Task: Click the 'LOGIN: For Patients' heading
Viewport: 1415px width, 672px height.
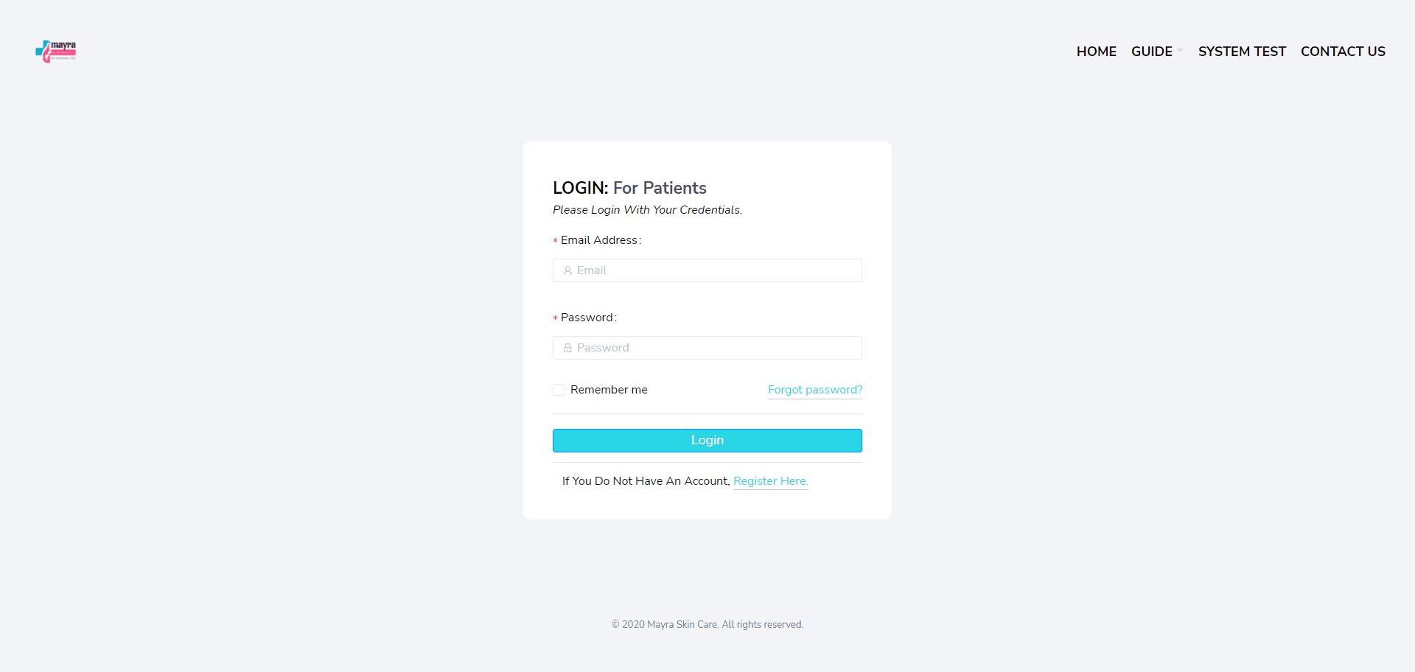Action: 629,188
